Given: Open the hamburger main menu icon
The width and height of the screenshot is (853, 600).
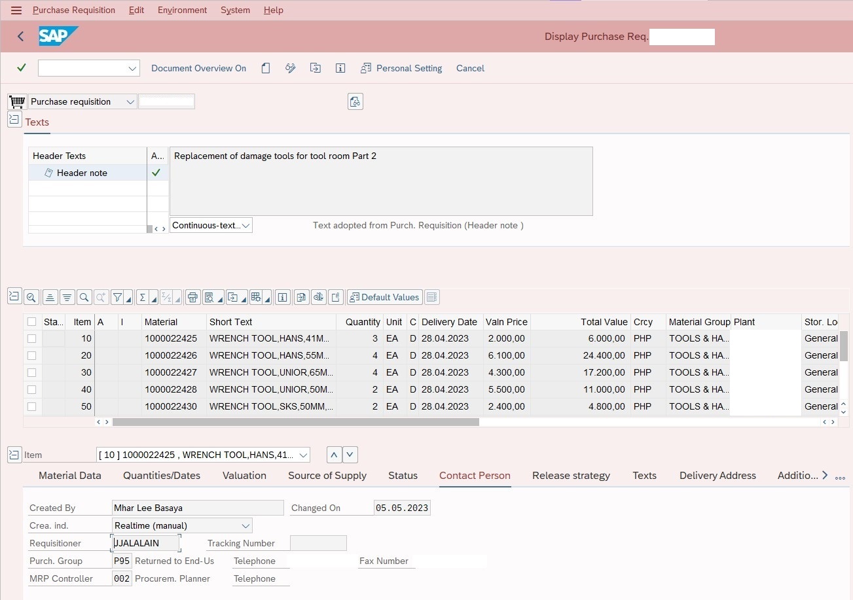Looking at the screenshot, I should [x=16, y=10].
